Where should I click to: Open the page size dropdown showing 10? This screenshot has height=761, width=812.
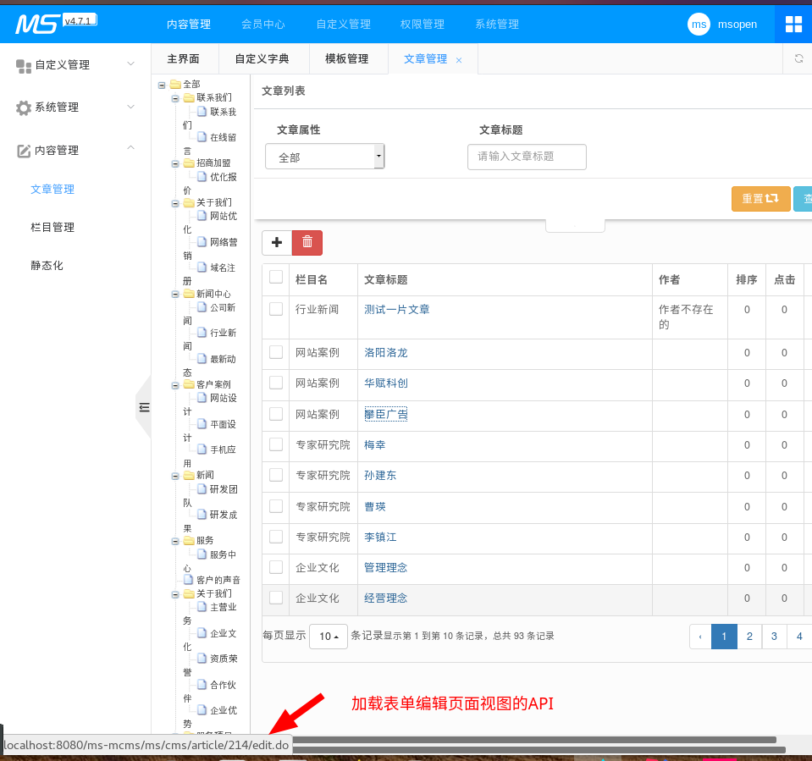[x=329, y=637]
